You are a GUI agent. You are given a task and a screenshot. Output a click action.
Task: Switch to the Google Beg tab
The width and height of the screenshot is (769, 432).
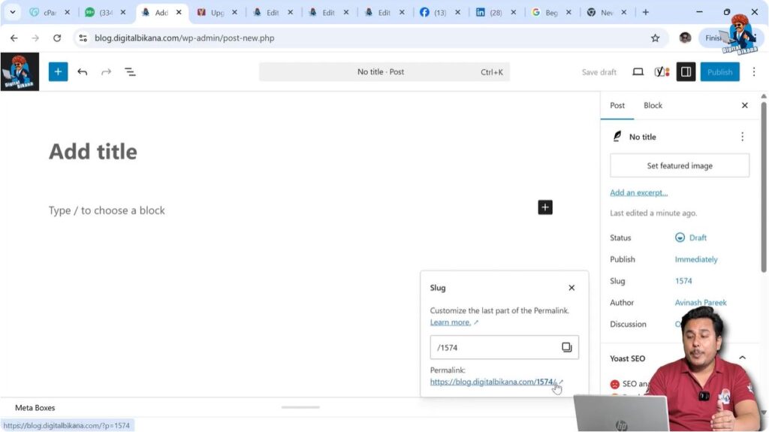pyautogui.click(x=552, y=12)
